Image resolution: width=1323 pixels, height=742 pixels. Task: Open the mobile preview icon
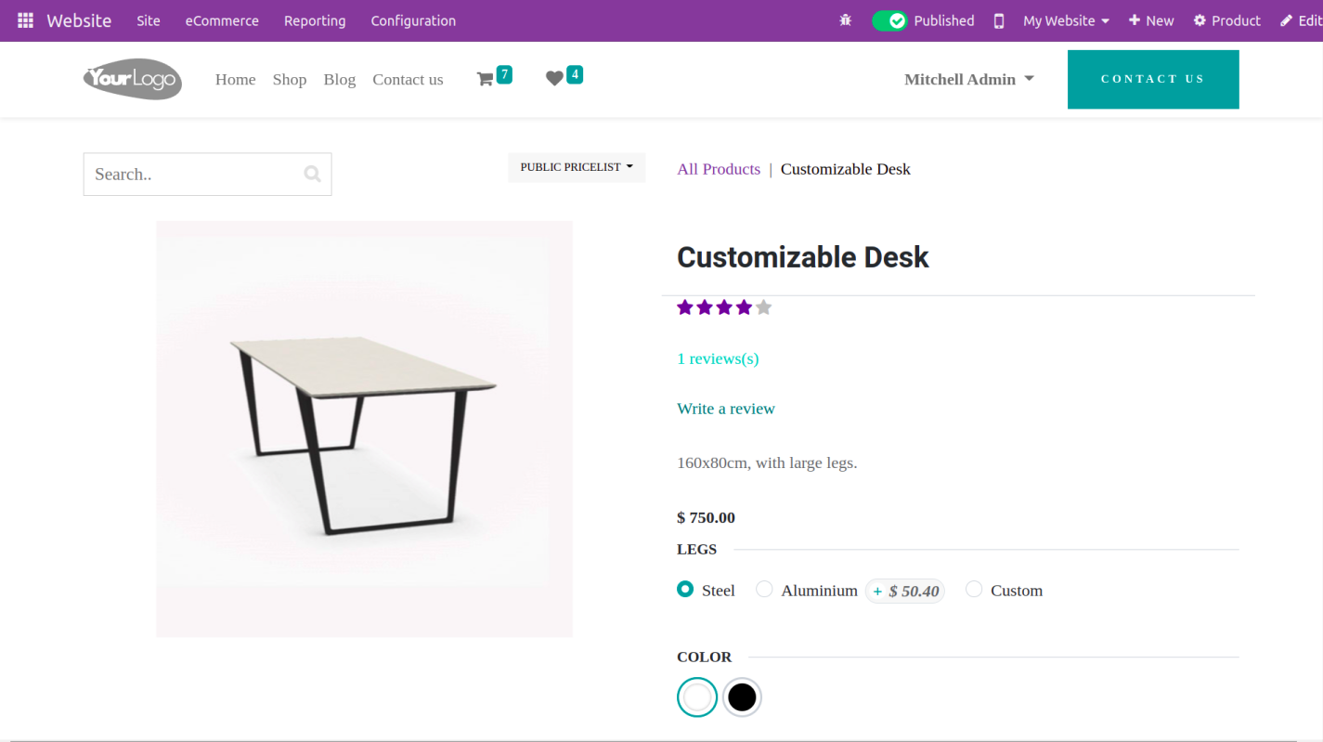tap(999, 20)
